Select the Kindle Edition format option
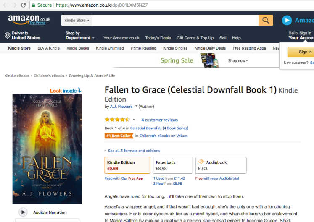 pyautogui.click(x=127, y=165)
